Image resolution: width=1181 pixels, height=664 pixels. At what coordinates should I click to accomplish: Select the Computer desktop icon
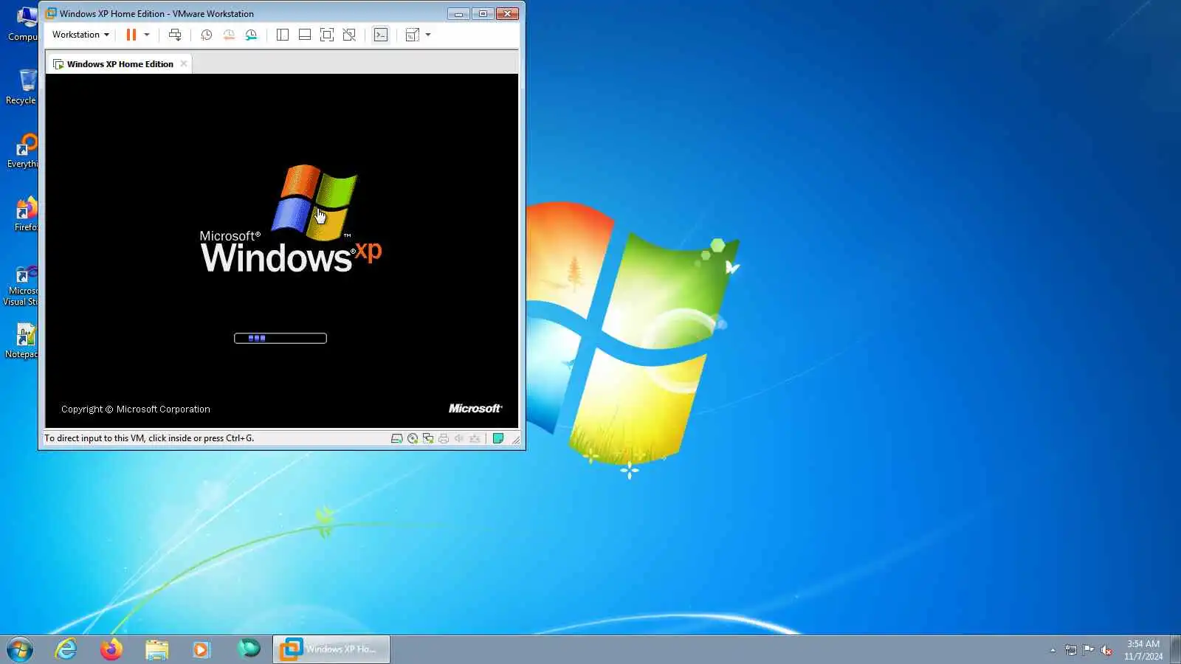pyautogui.click(x=22, y=24)
